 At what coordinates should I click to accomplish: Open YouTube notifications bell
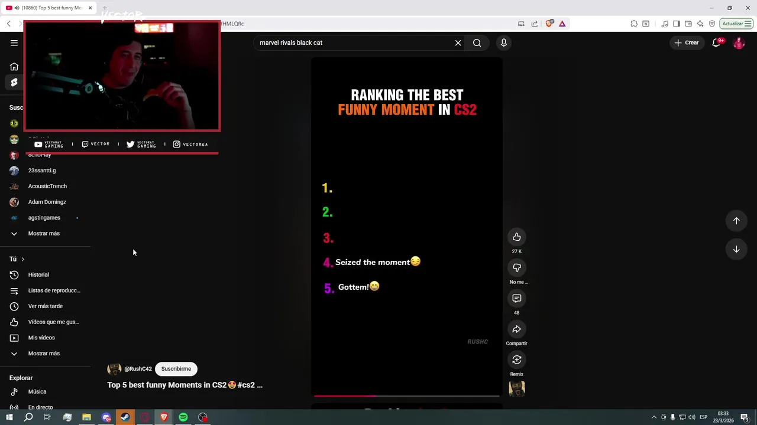pyautogui.click(x=716, y=42)
